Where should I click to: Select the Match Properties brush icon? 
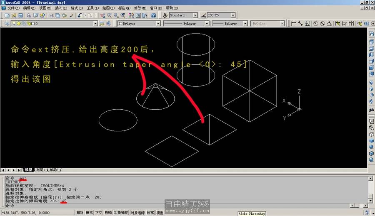(71, 15)
